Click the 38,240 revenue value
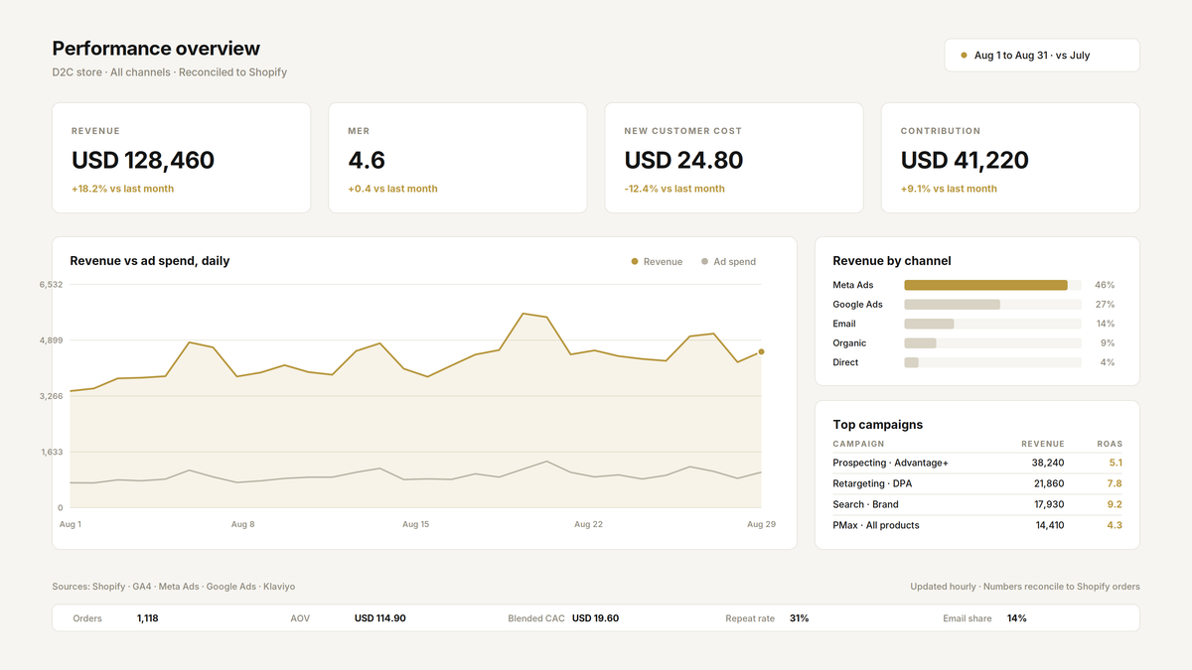This screenshot has height=670, width=1192. point(1048,463)
